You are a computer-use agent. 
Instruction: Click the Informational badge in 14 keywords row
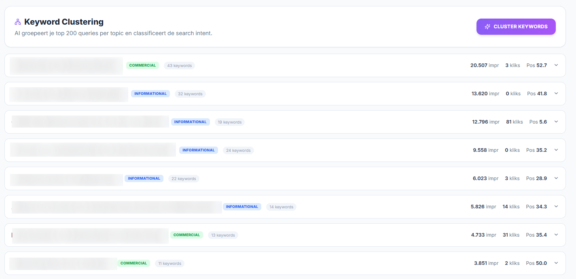pos(242,207)
